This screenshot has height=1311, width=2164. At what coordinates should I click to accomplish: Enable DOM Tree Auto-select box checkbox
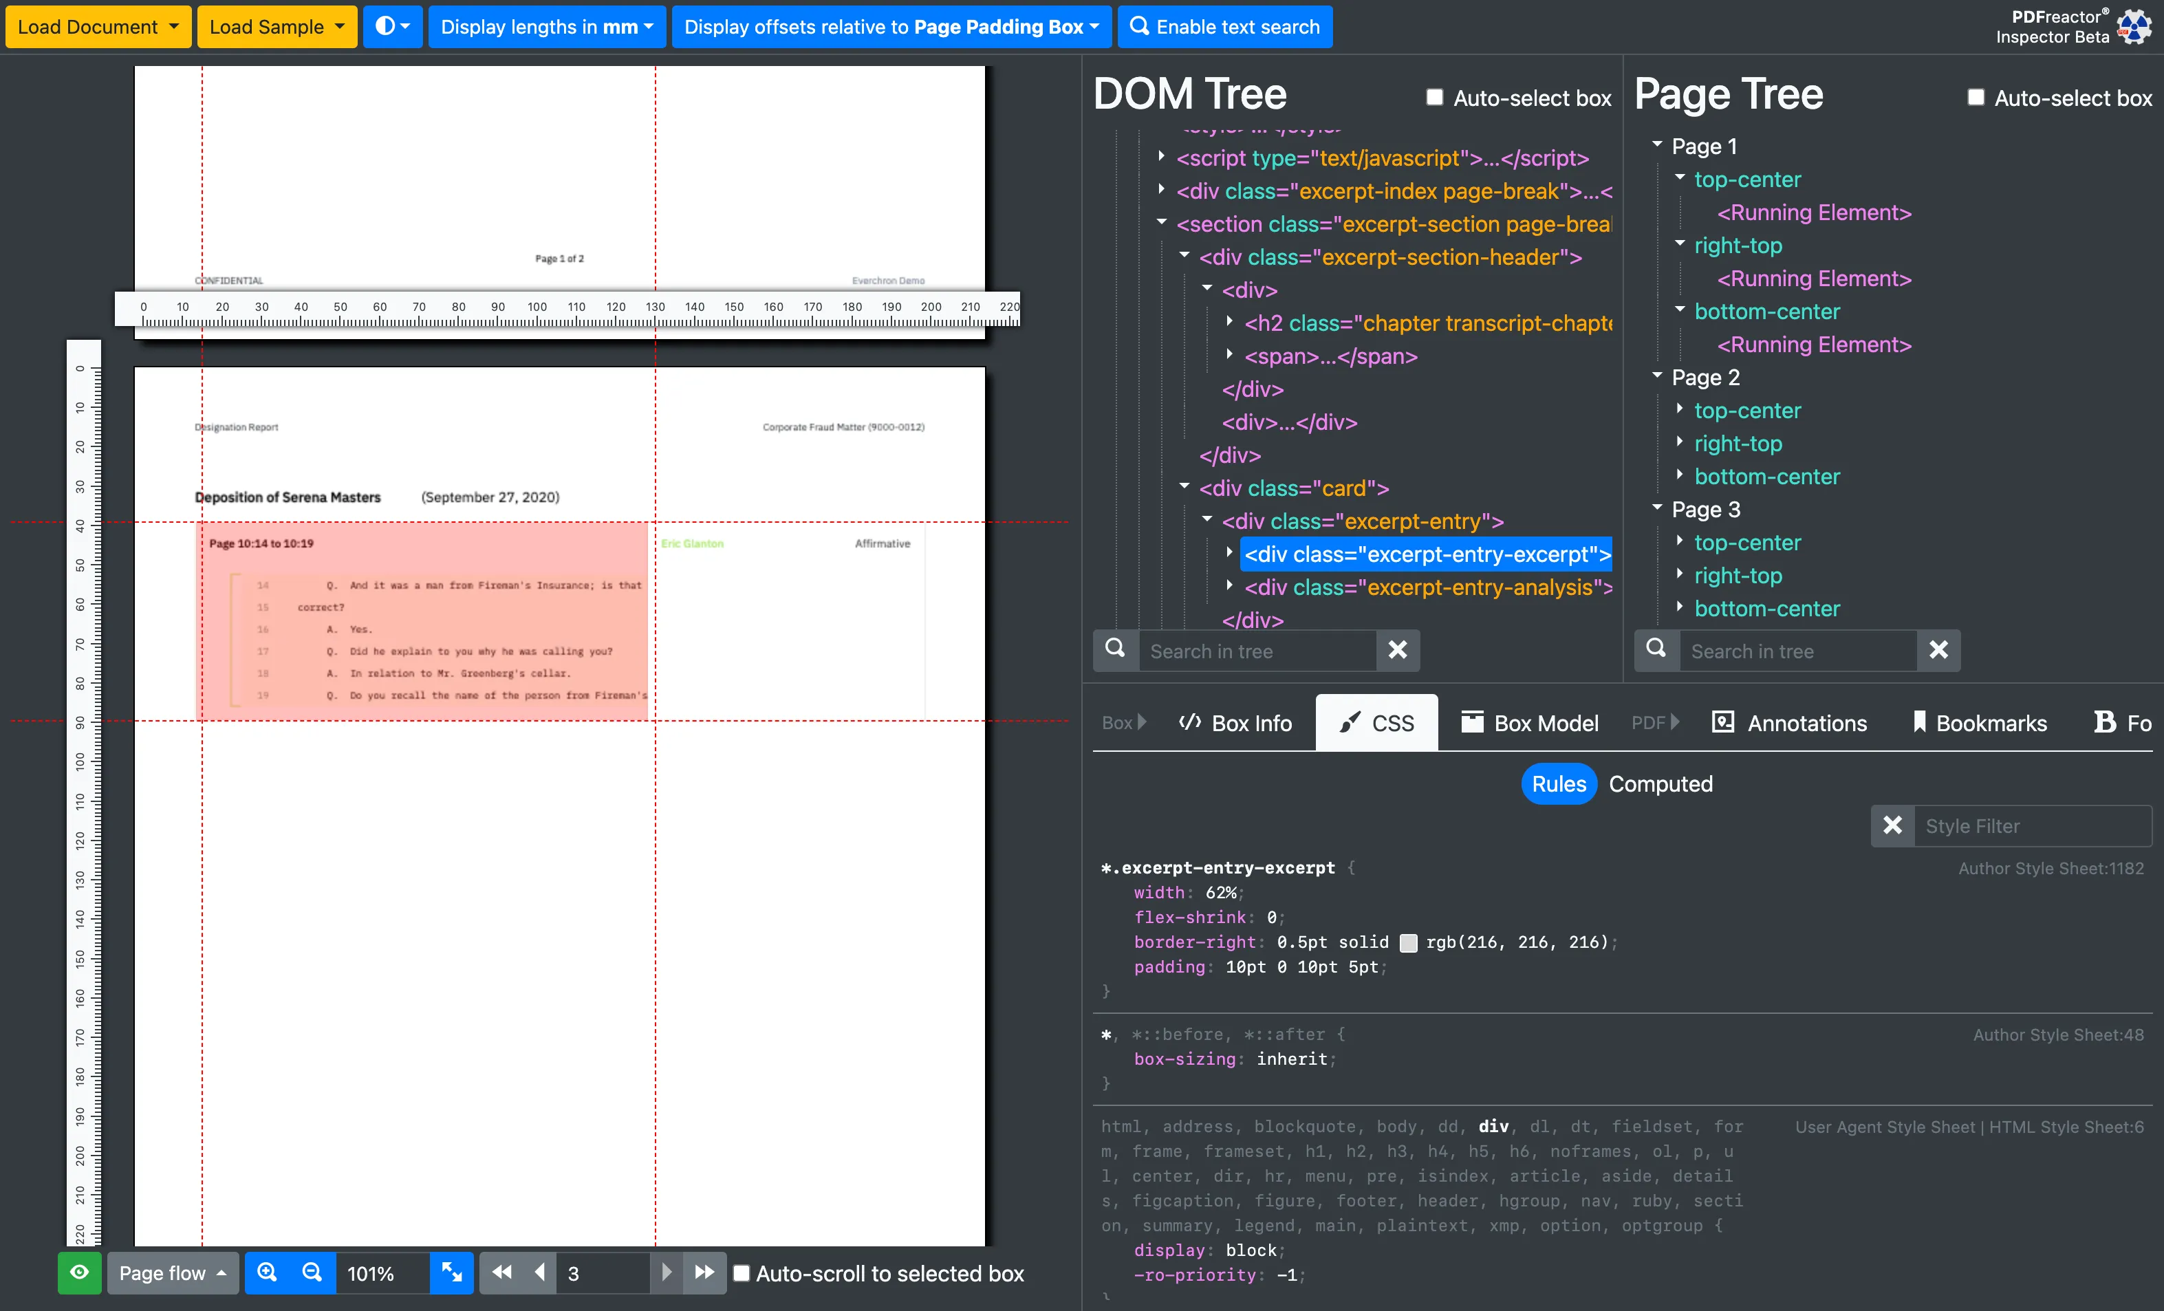[1434, 96]
